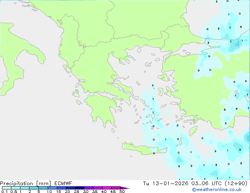The height and width of the screenshot is (193, 250).
Task: Click legend value label '50'
Action: point(122,191)
